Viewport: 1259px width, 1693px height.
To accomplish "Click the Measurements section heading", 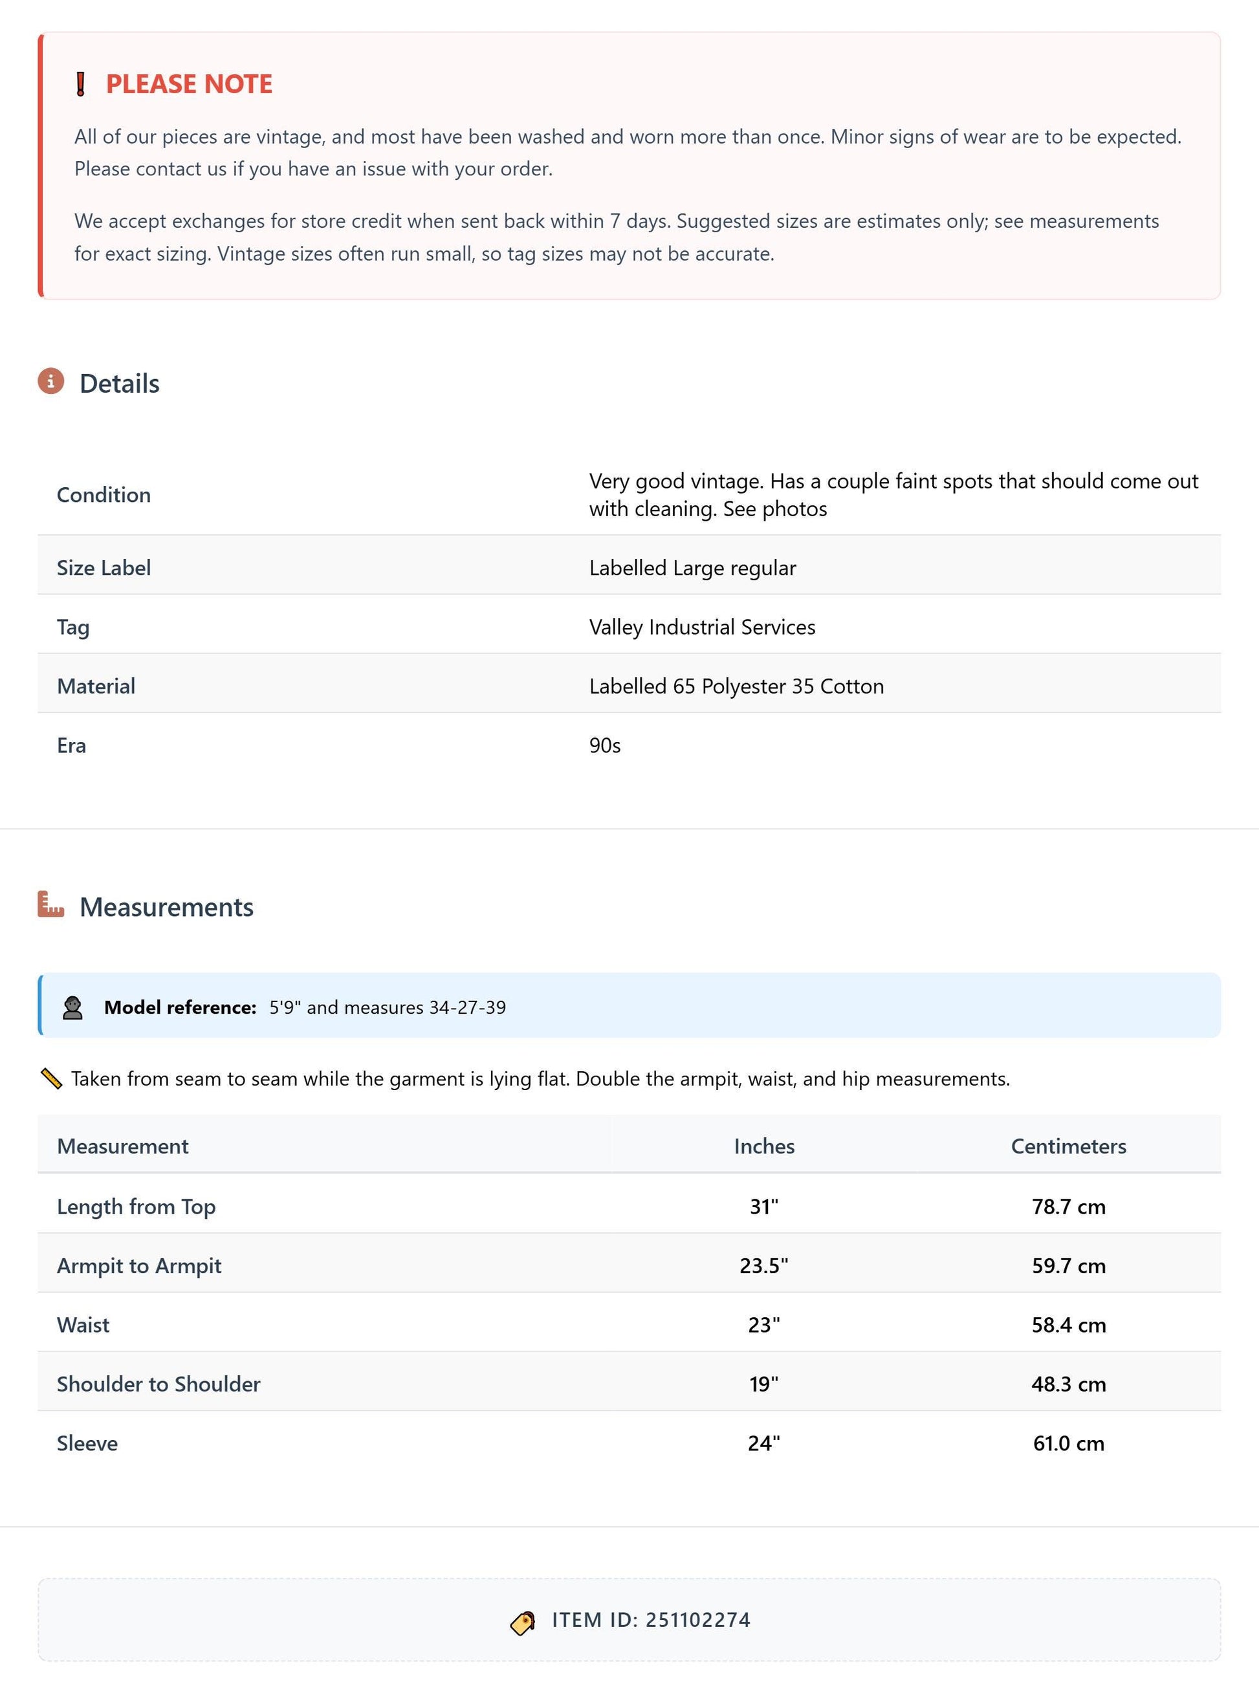I will 166,907.
